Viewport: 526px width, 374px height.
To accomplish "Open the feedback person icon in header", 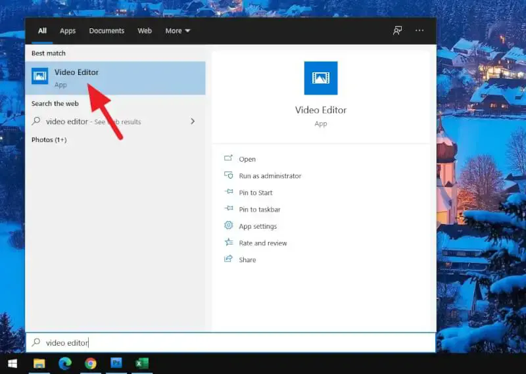I will (398, 30).
